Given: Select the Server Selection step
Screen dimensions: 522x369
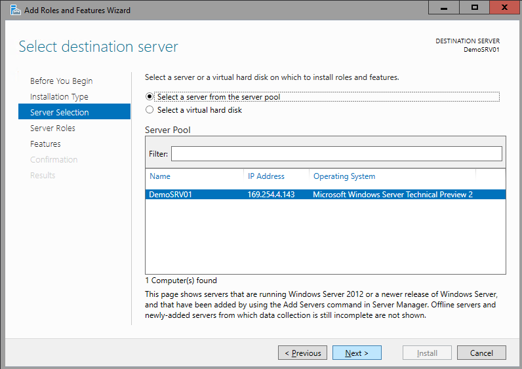Looking at the screenshot, I should tap(74, 111).
